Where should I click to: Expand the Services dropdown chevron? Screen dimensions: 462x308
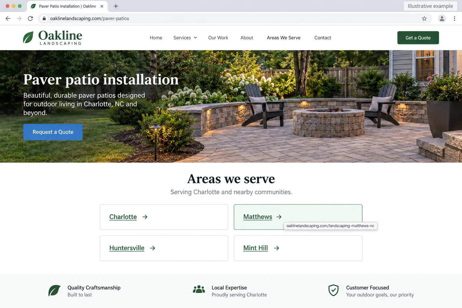click(195, 38)
